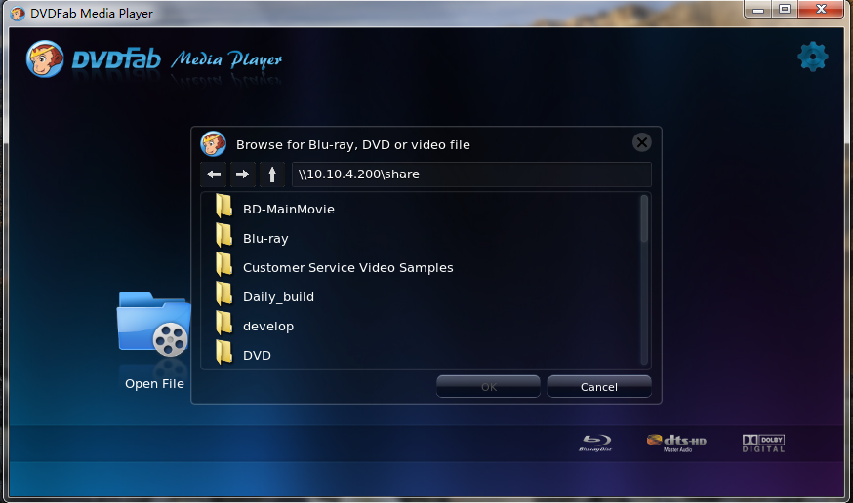Click the develop folder name
The image size is (853, 503).
pyautogui.click(x=268, y=327)
